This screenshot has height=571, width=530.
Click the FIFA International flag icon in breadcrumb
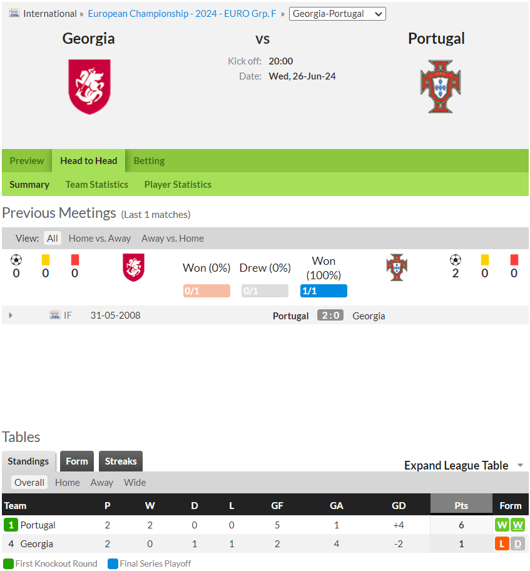[14, 14]
